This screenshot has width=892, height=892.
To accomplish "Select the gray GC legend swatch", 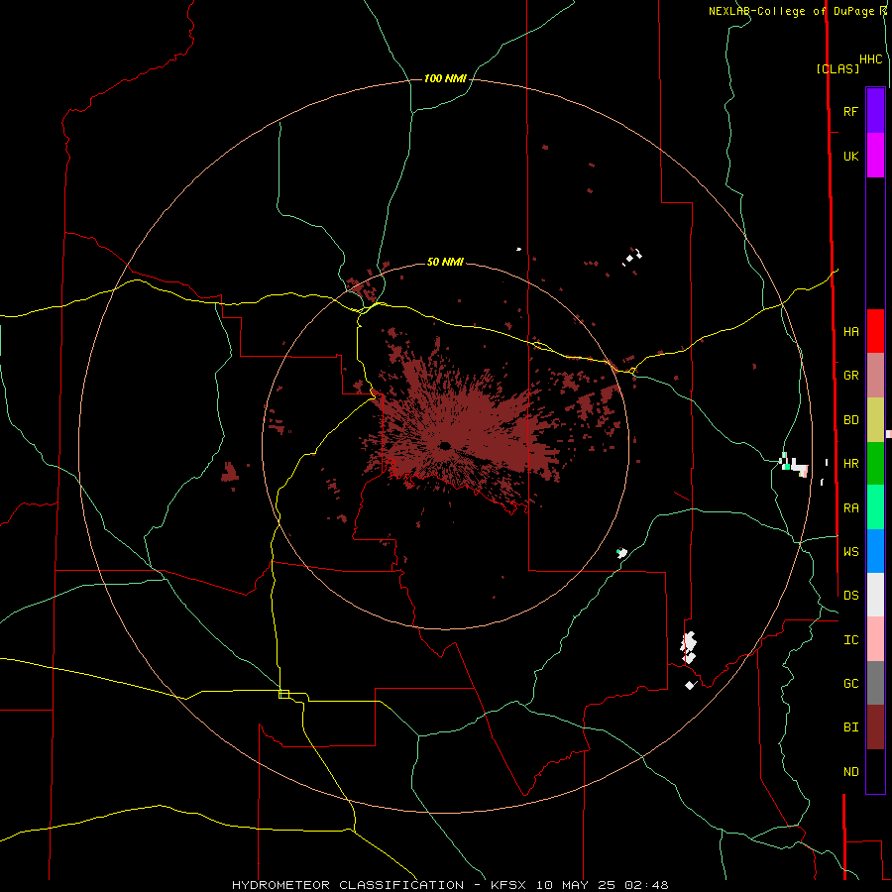I will [x=875, y=683].
